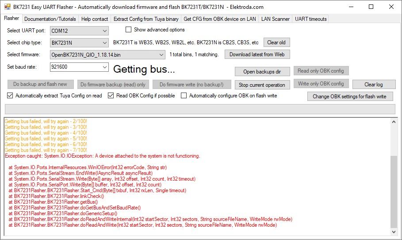Viewport: 402px width, 240px height.
Task: Open Extract Config from Tuya binary tab
Action: pyautogui.click(x=146, y=19)
